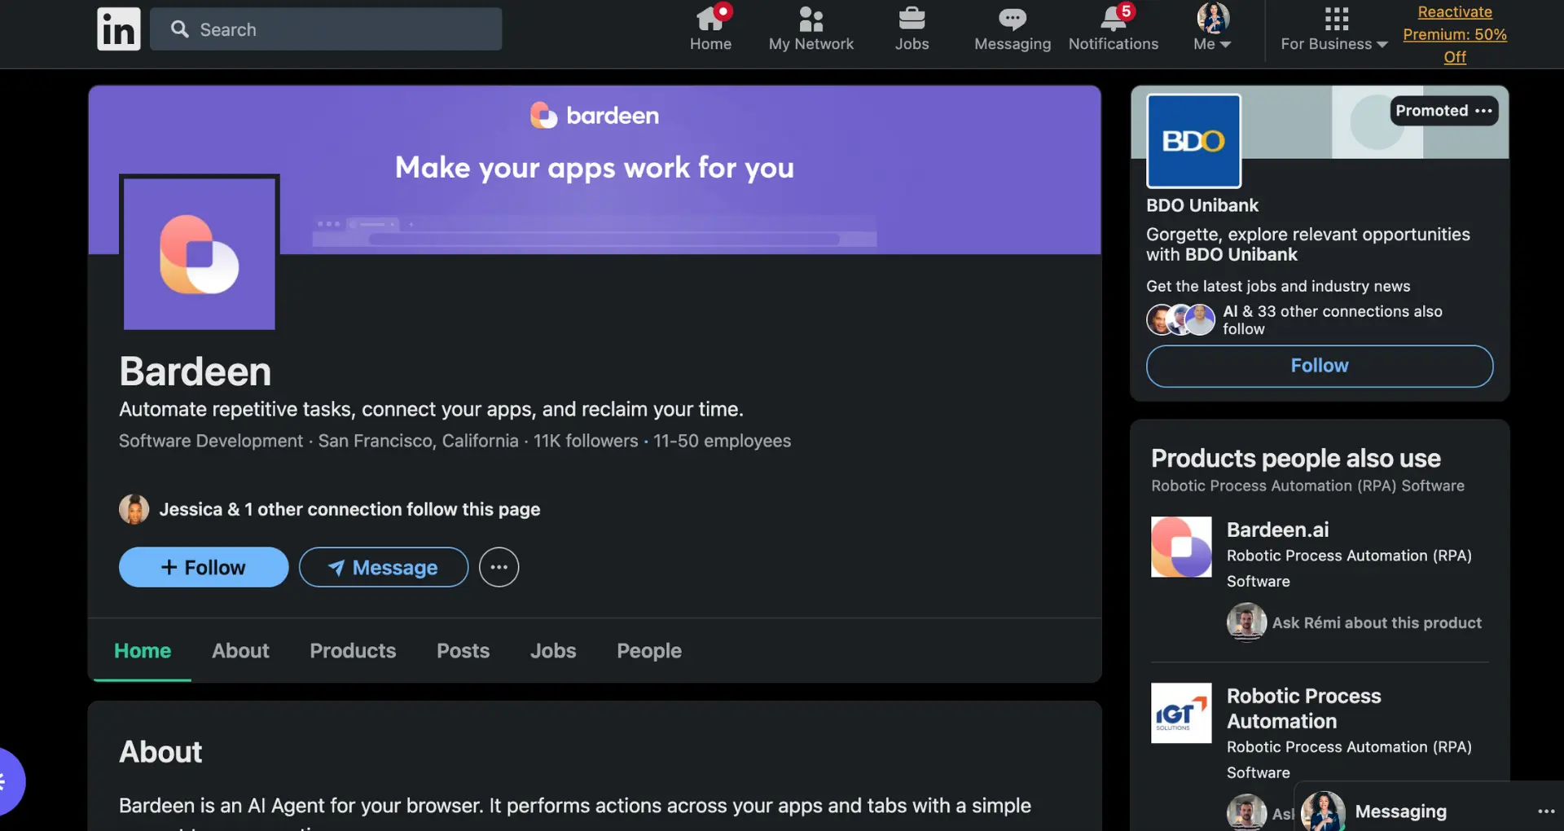
Task: Open the Promoted ad options ellipsis
Action: (x=1483, y=111)
